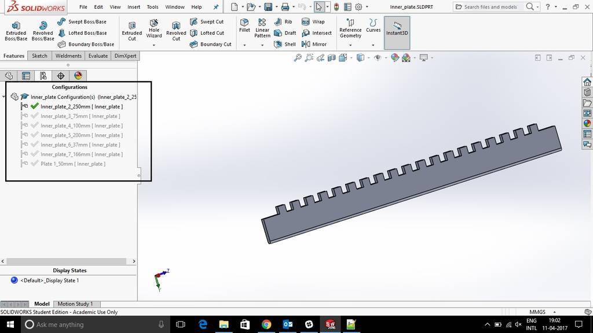
Task: Select the Mirror feature
Action: point(314,44)
